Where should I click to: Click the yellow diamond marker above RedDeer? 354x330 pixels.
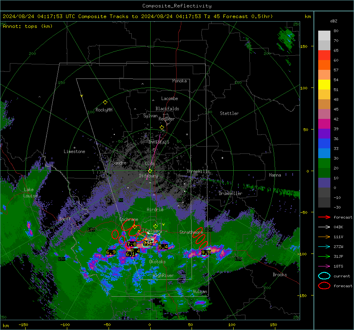tap(162, 128)
